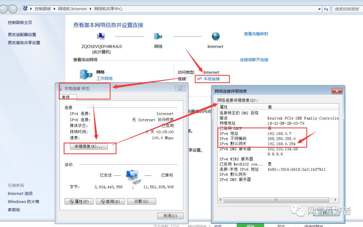Open 更改高级共享设置 link
Screen dimensions: 363x227
[x=24, y=43]
